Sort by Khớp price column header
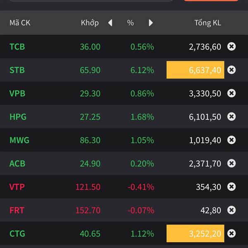248x248 pixels. tap(90, 23)
